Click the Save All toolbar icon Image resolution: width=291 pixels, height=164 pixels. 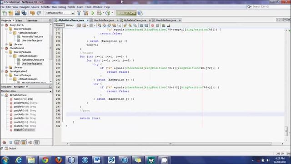point(24,13)
